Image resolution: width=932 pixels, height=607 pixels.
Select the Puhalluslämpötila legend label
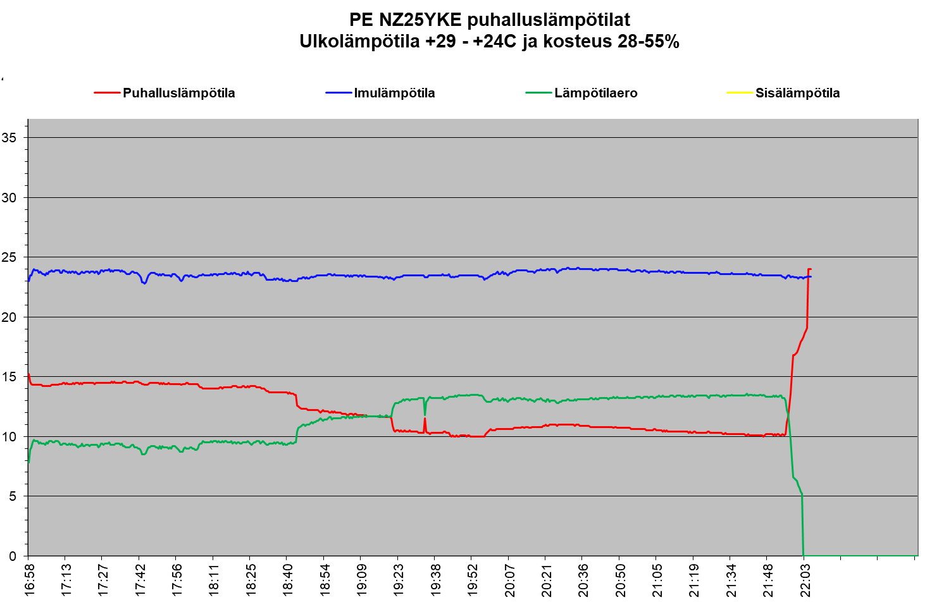178,93
